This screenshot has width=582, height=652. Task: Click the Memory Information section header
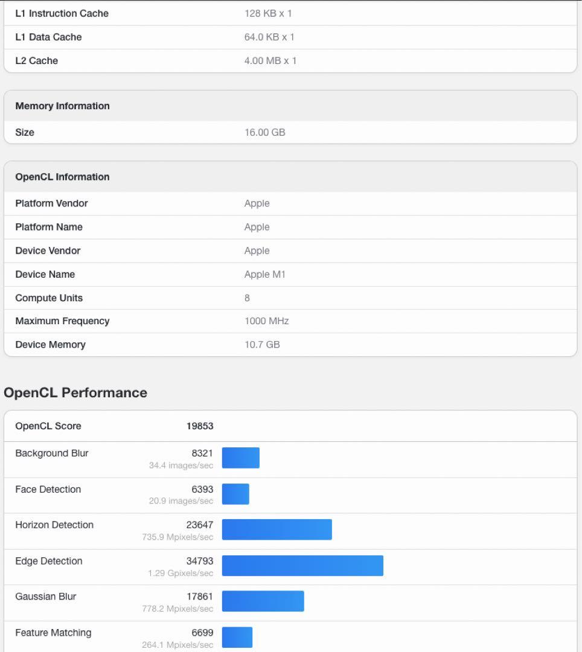click(x=62, y=106)
